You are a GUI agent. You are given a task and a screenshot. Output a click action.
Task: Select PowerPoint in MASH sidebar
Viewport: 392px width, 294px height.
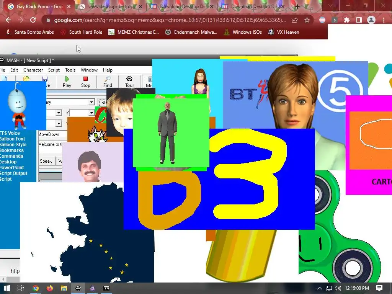coord(12,168)
